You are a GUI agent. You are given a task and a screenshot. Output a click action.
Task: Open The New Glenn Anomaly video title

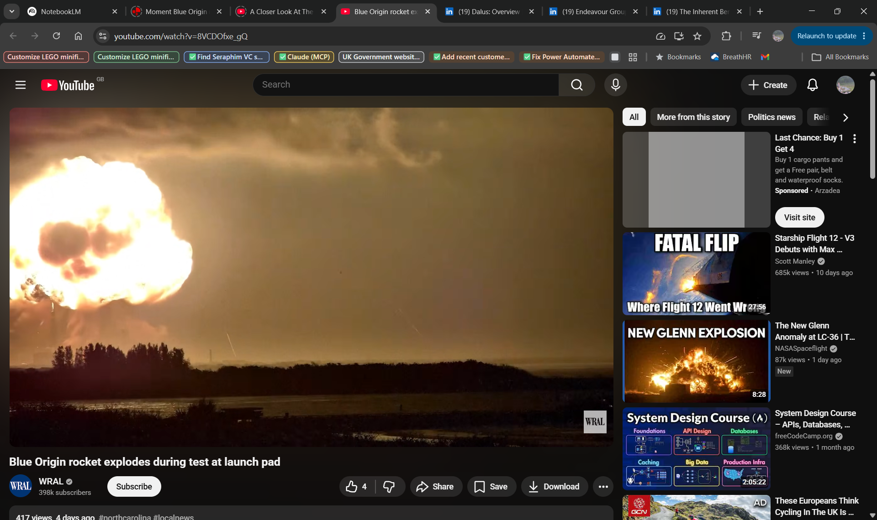point(815,331)
